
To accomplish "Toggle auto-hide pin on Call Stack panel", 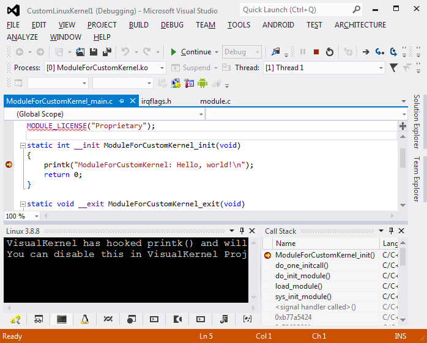I will tap(391, 231).
